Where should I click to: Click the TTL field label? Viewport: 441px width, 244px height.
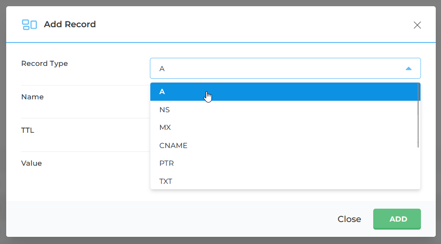coord(28,130)
